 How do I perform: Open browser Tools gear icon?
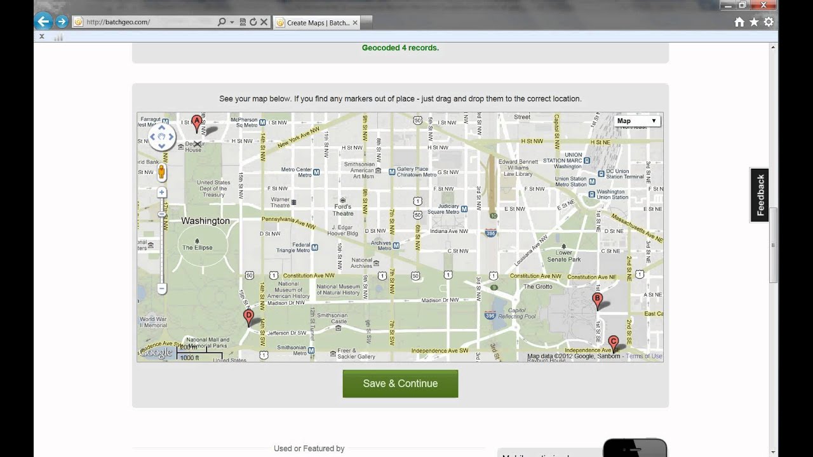769,22
